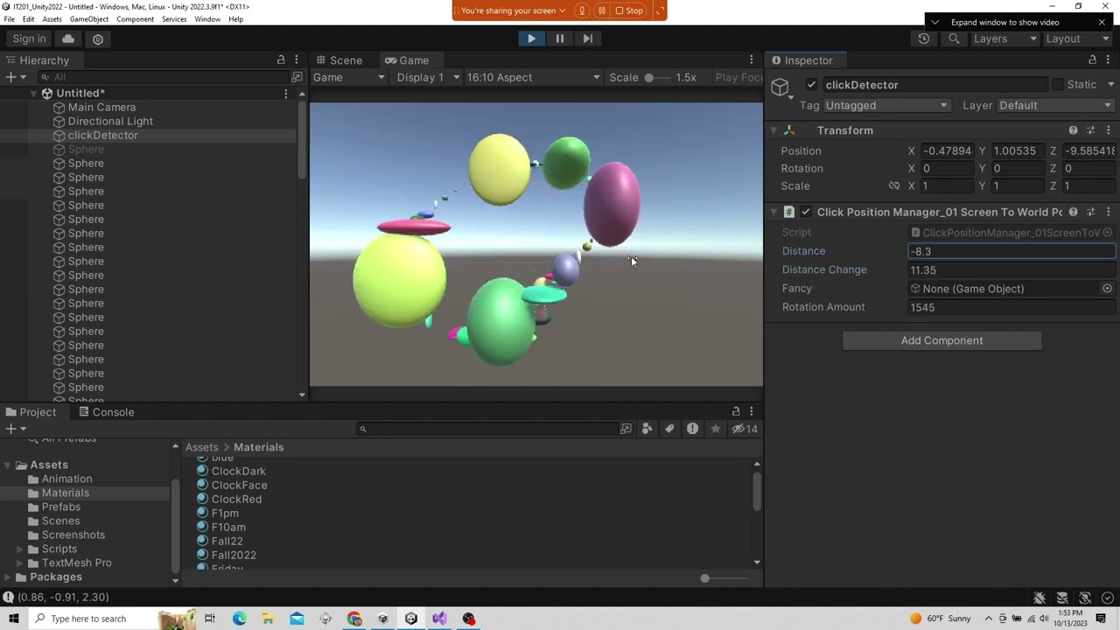The height and width of the screenshot is (630, 1120).
Task: Open the 16:10 Aspect dropdown
Action: (x=533, y=77)
